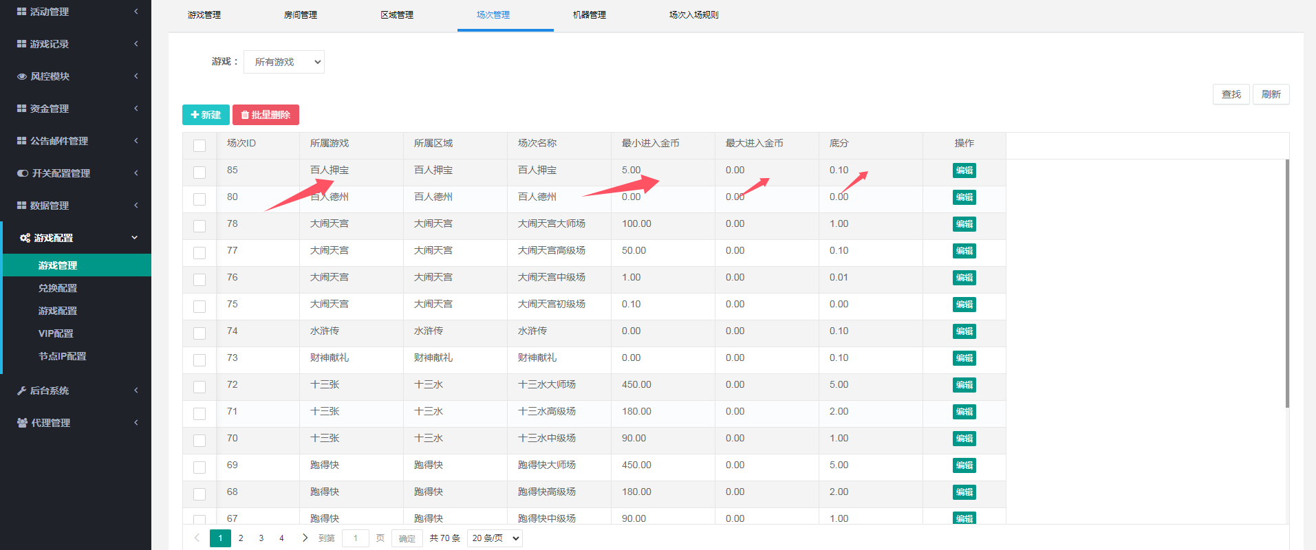Click the 后台系统 wrench icon
The width and height of the screenshot is (1316, 550).
(22, 390)
